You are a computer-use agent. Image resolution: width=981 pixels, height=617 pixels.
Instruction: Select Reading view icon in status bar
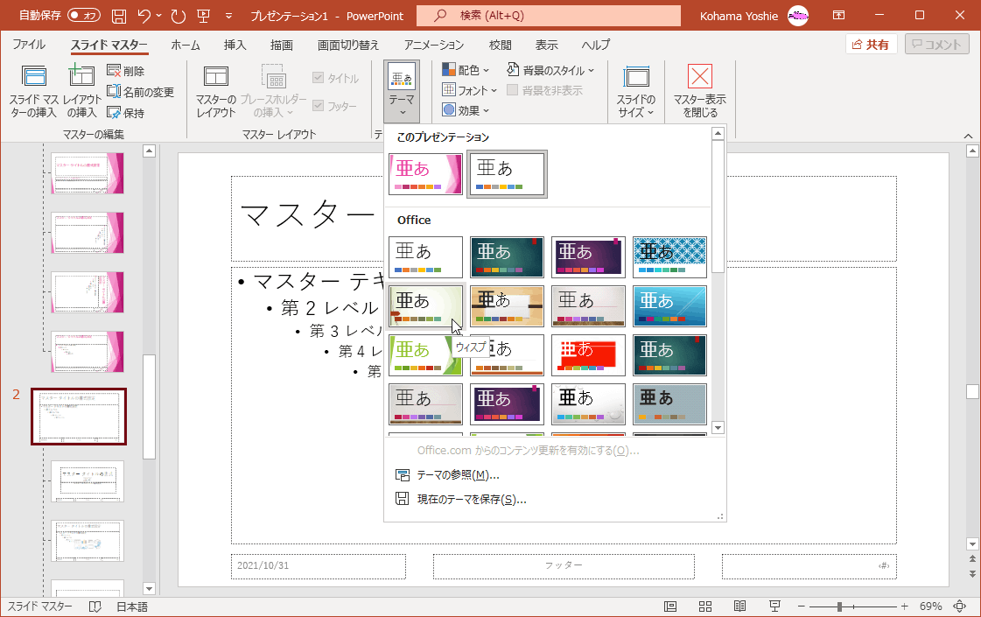[x=739, y=606]
